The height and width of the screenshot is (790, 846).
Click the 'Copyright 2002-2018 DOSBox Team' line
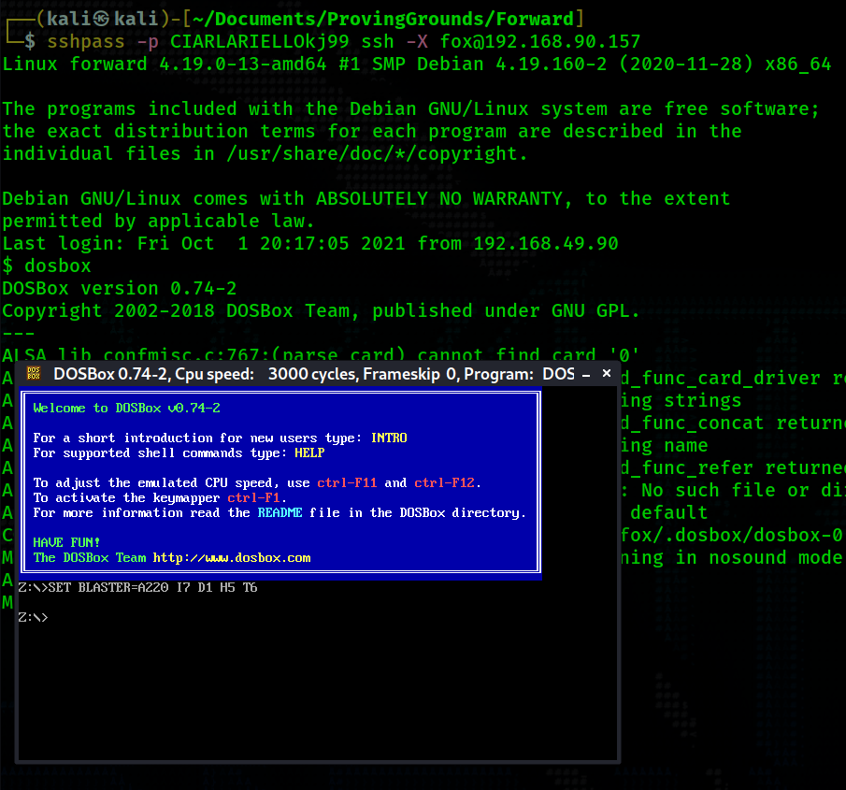321,310
